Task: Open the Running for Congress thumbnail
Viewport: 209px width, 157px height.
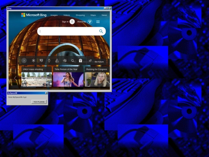Action: coord(97,79)
